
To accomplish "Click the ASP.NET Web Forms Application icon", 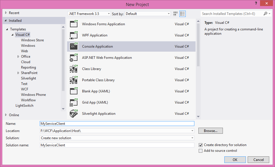I will tap(74, 57).
